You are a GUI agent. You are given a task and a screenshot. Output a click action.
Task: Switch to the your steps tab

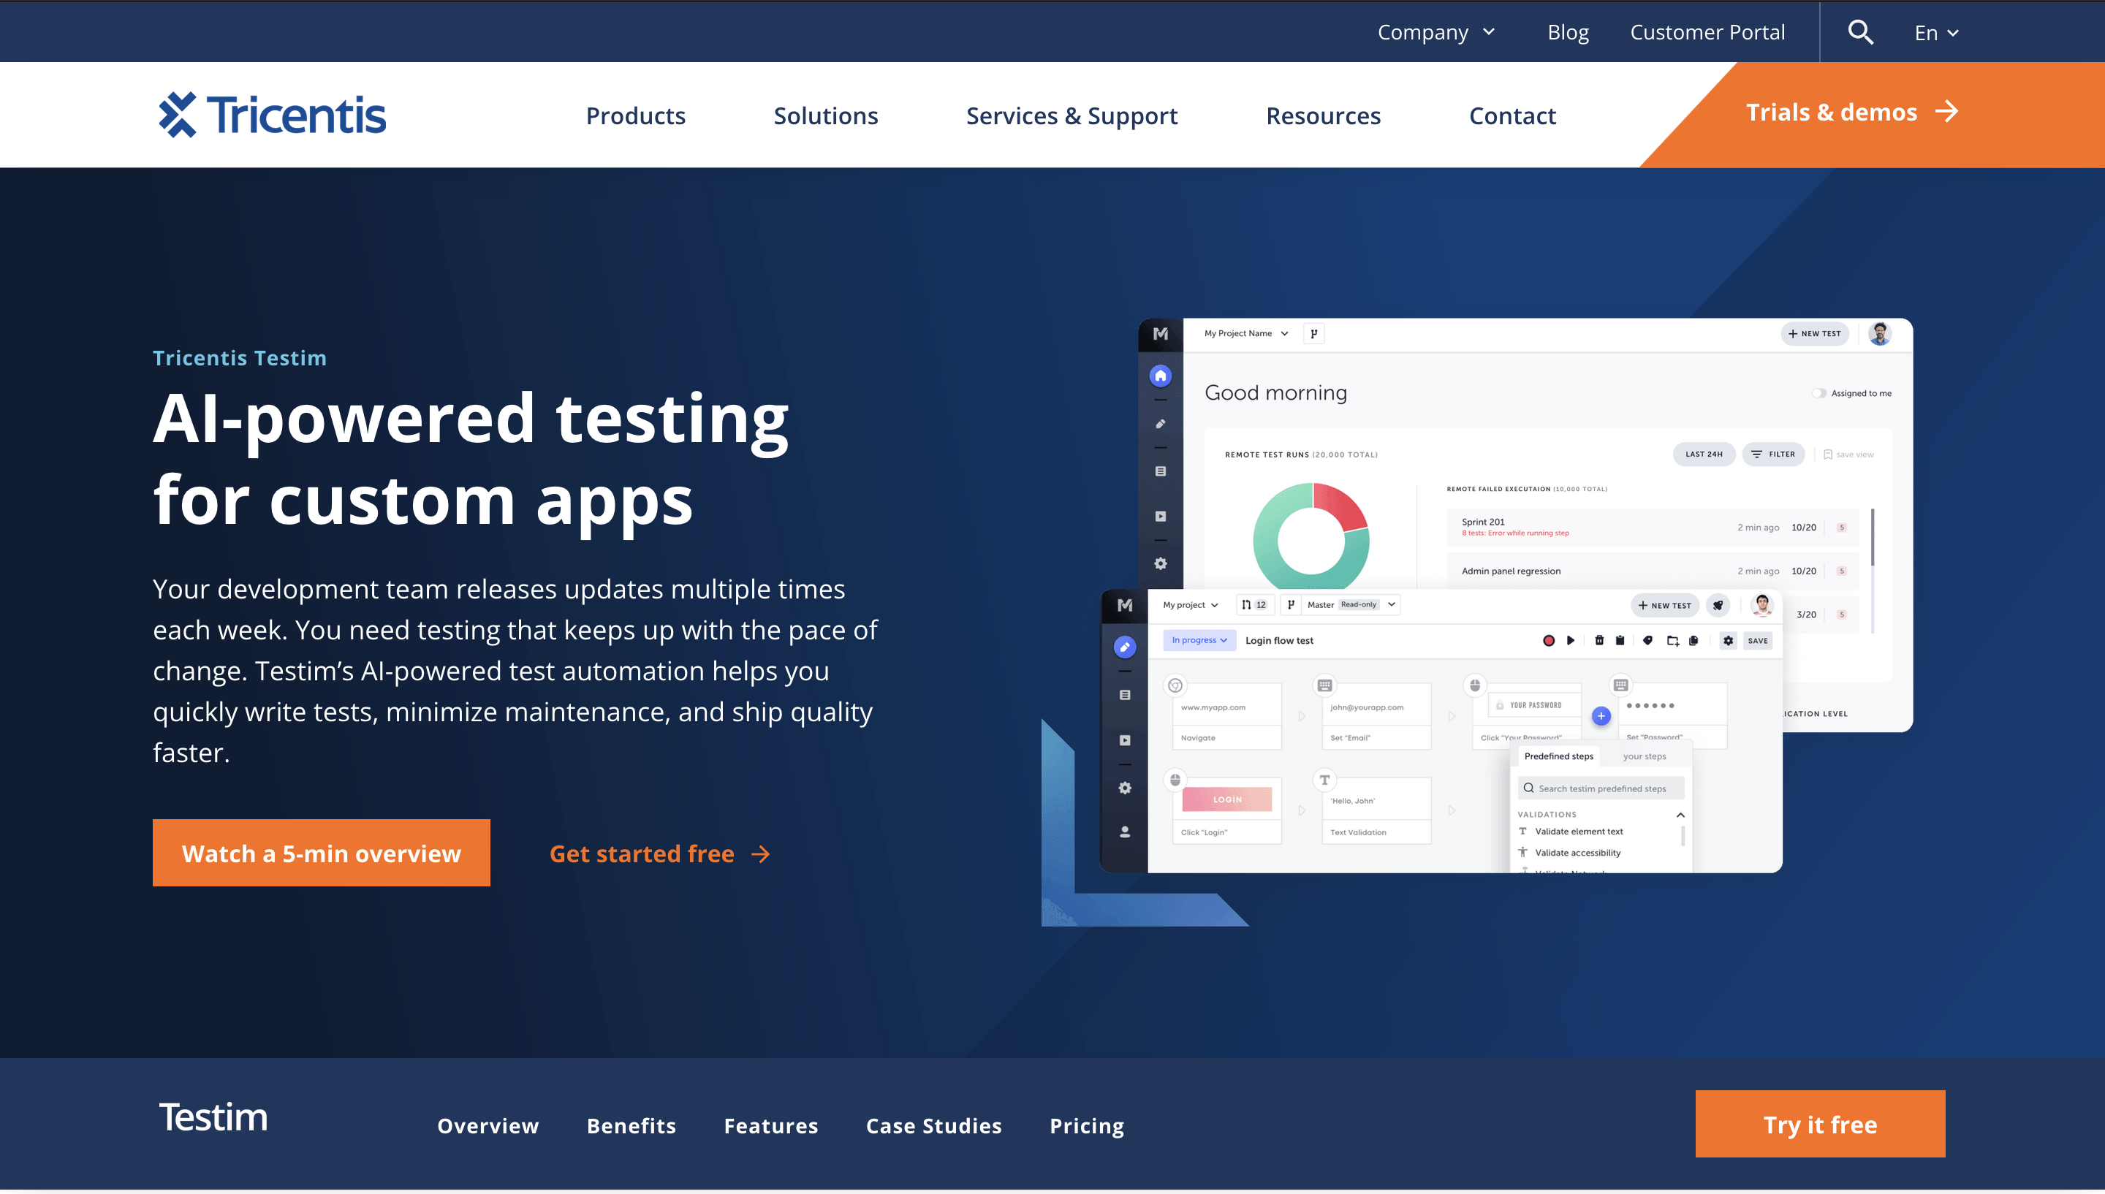click(1644, 757)
